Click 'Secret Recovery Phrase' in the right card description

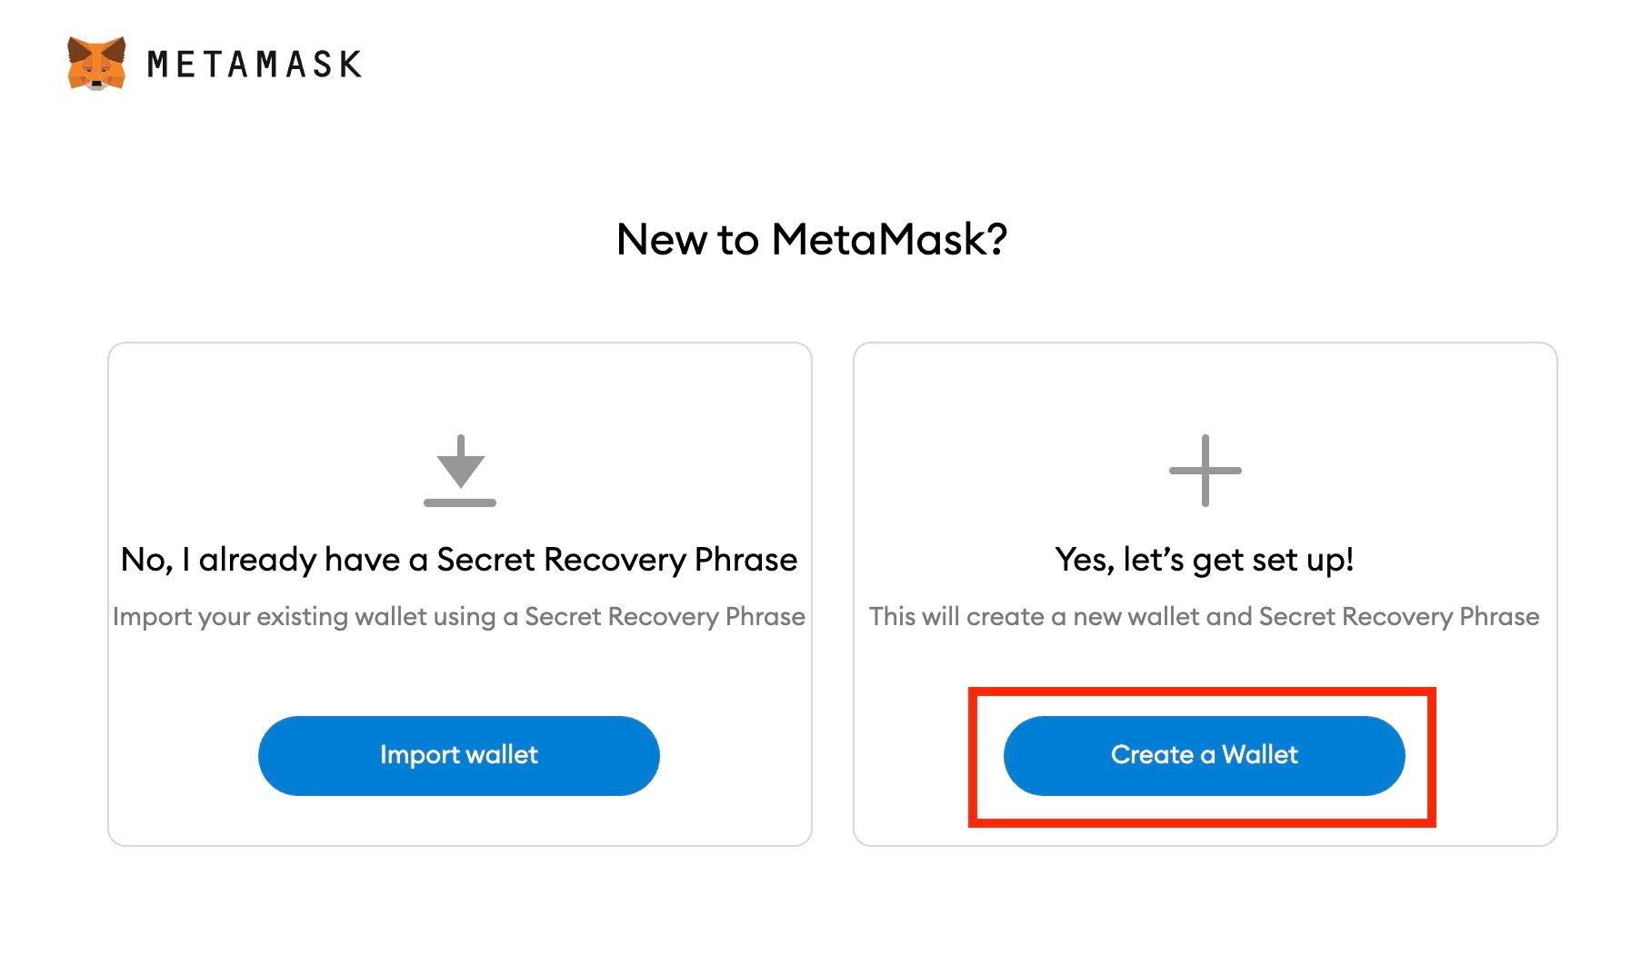coord(1399,617)
